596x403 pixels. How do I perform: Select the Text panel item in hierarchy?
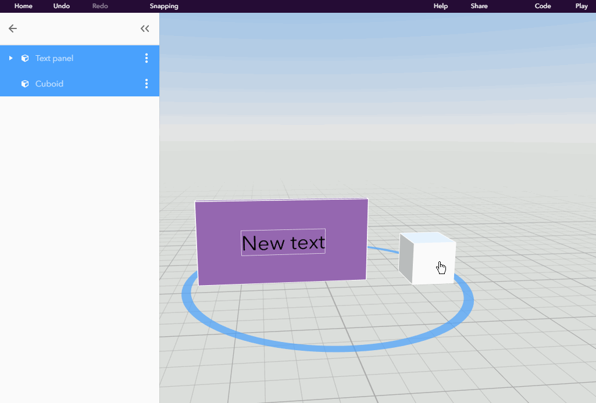(x=80, y=58)
